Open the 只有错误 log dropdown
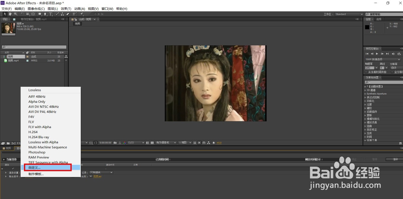The height and width of the screenshot is (199, 403). point(101,173)
